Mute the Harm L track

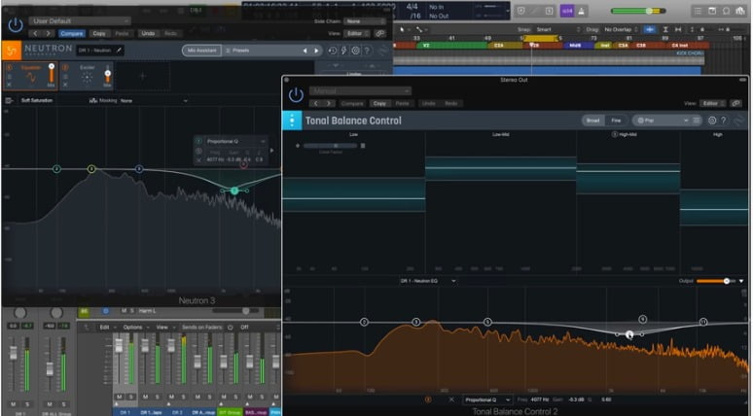[124, 311]
